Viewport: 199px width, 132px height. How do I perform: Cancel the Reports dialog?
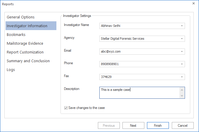[x=182, y=126]
